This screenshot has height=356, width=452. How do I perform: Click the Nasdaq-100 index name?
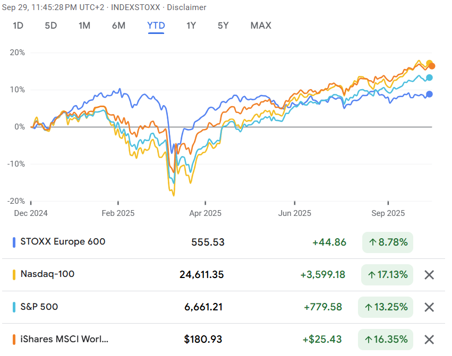47,274
